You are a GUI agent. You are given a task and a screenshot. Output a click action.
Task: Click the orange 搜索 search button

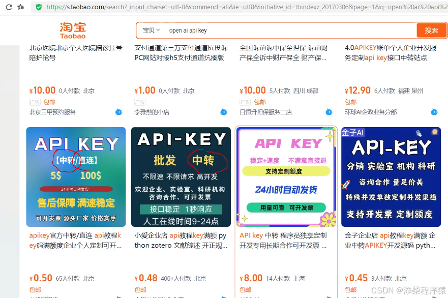coord(431,31)
